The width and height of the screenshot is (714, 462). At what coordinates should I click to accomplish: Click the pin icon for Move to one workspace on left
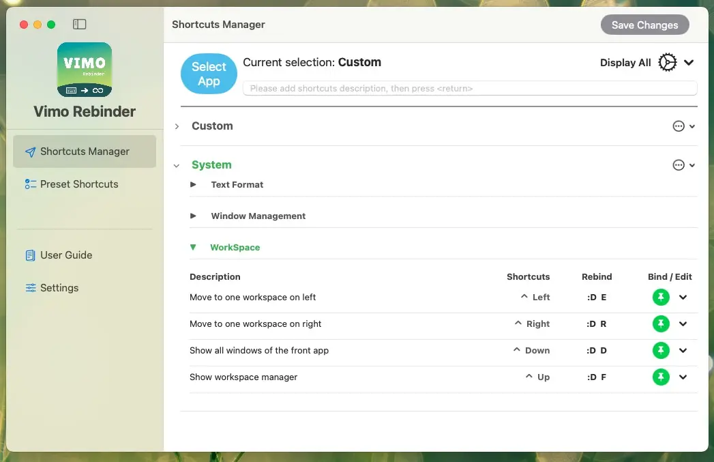point(661,298)
